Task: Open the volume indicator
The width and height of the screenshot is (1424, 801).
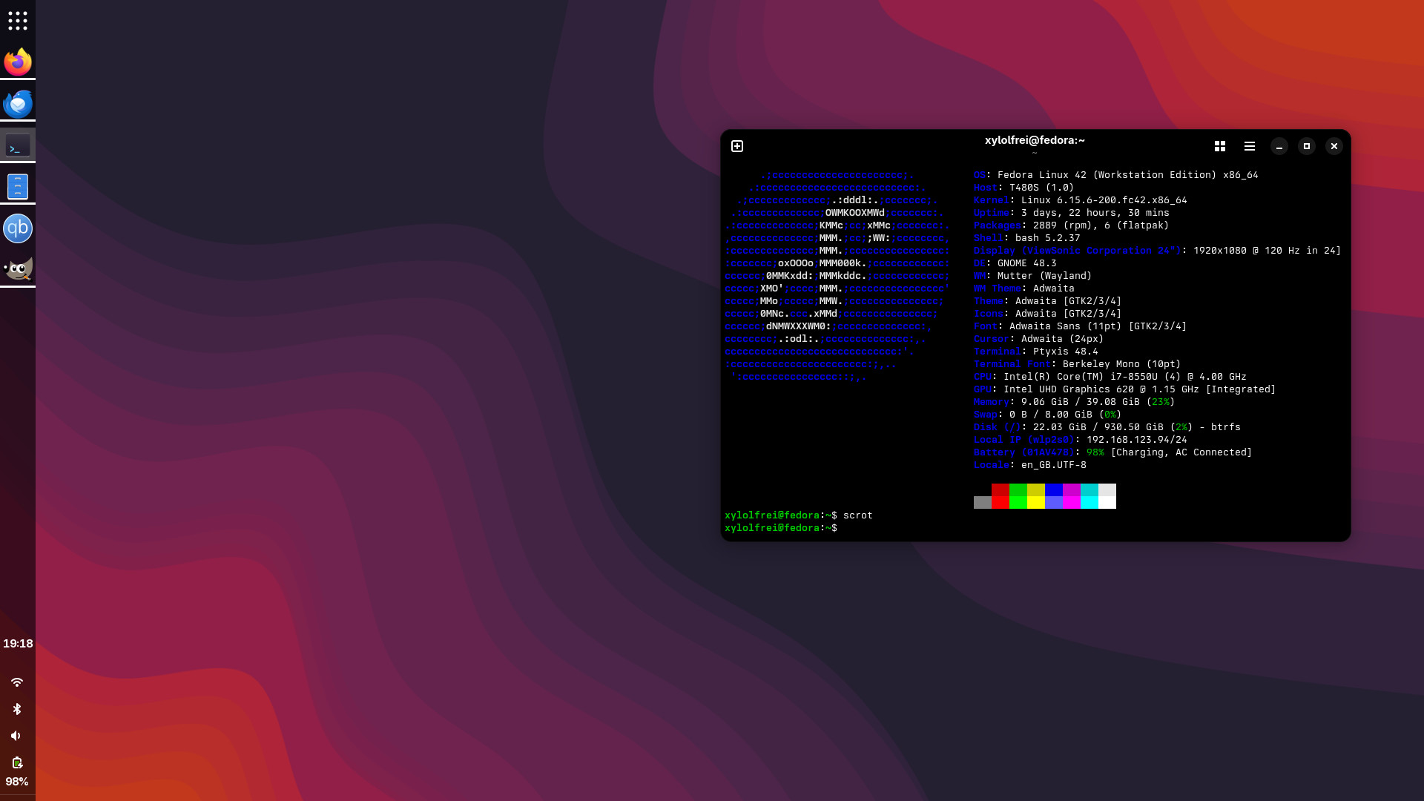Action: (16, 736)
